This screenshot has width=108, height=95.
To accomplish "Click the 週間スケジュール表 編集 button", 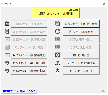I will [x=29, y=24].
